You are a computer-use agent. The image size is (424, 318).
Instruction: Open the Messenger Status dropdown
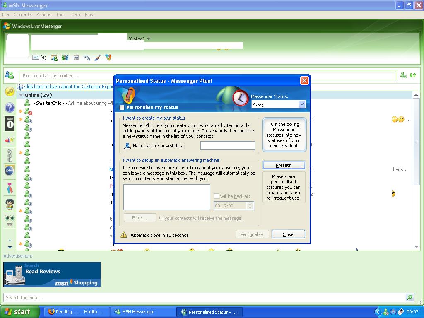(x=302, y=104)
